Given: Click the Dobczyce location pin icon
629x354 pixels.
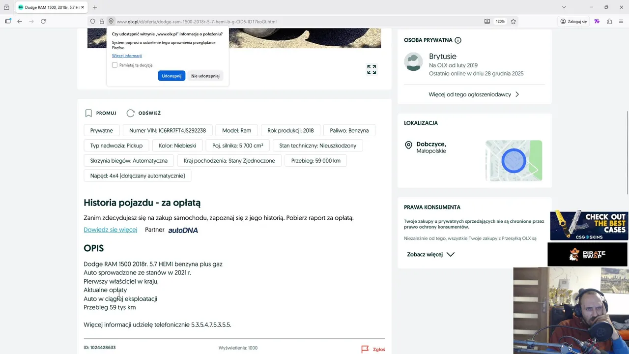Looking at the screenshot, I should [x=408, y=146].
